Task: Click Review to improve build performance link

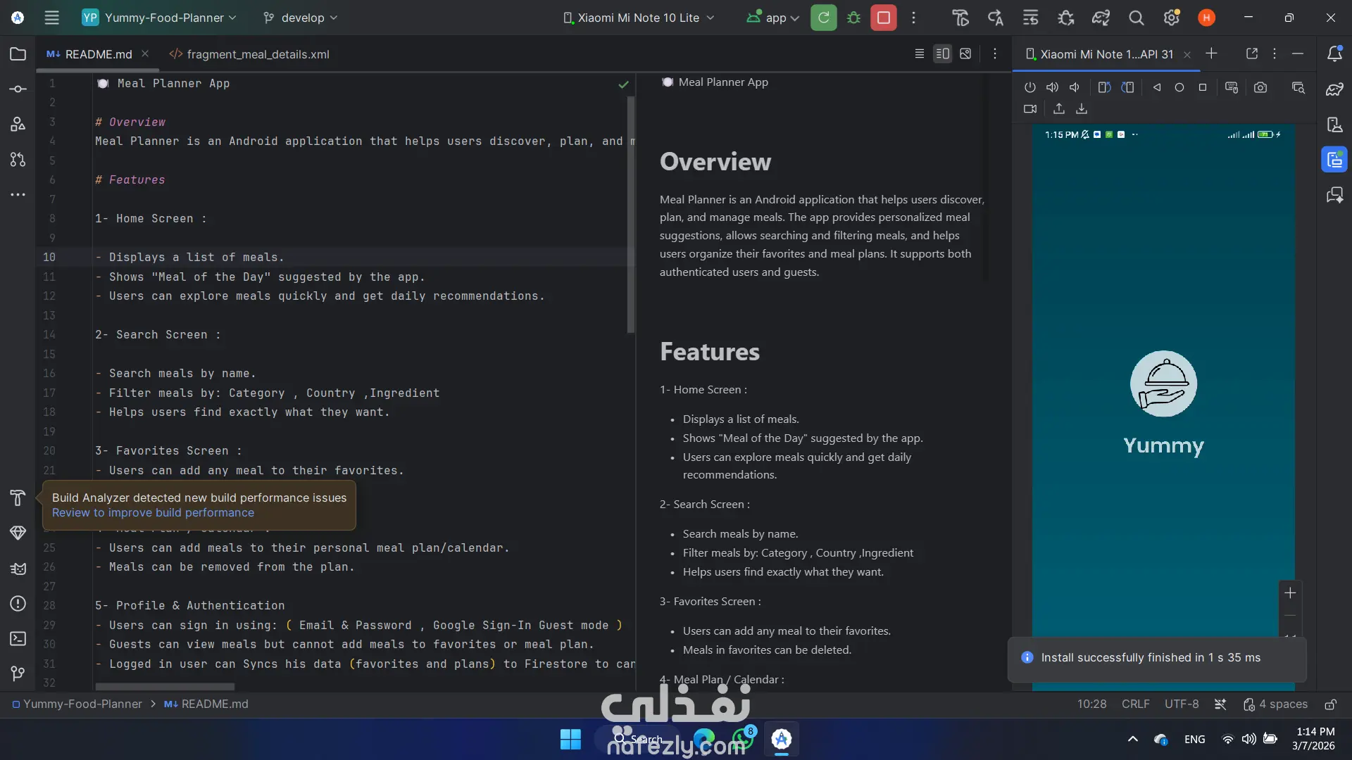Action: (153, 513)
